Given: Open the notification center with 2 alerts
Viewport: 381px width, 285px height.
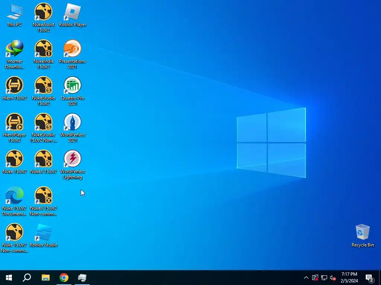Looking at the screenshot, I should (x=369, y=278).
